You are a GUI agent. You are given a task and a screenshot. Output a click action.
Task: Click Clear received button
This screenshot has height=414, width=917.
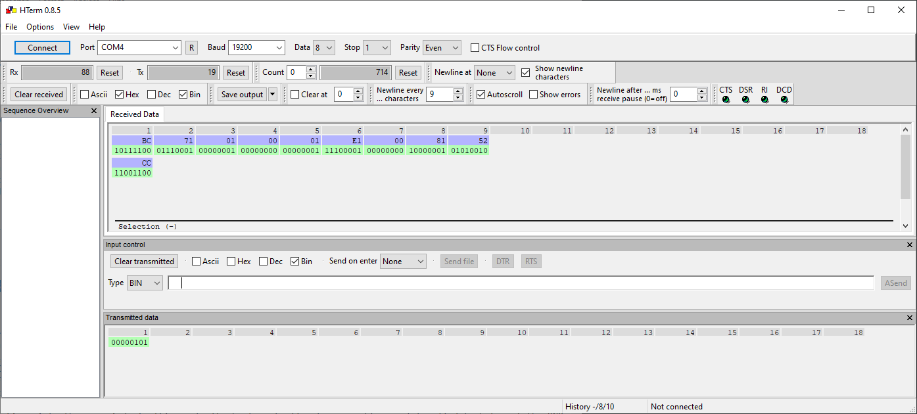39,95
